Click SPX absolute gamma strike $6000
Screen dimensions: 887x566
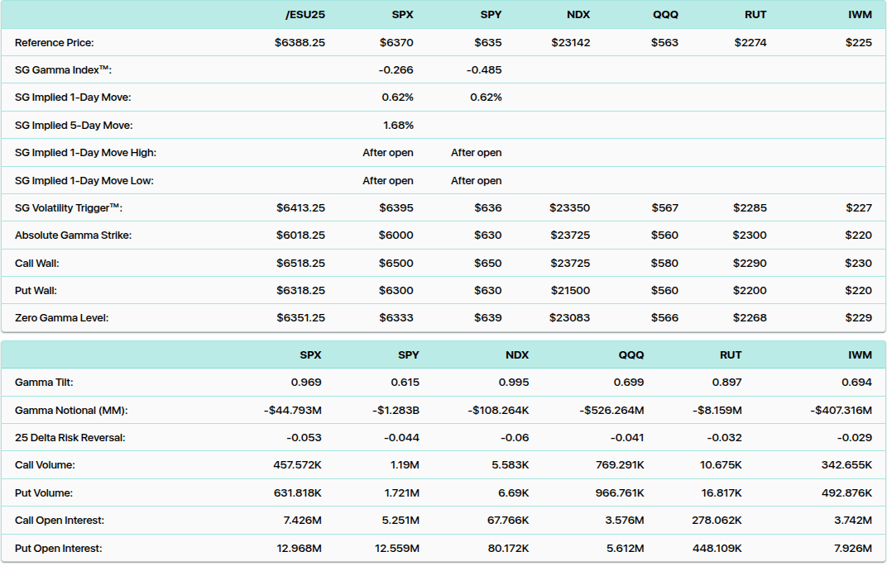pos(396,235)
